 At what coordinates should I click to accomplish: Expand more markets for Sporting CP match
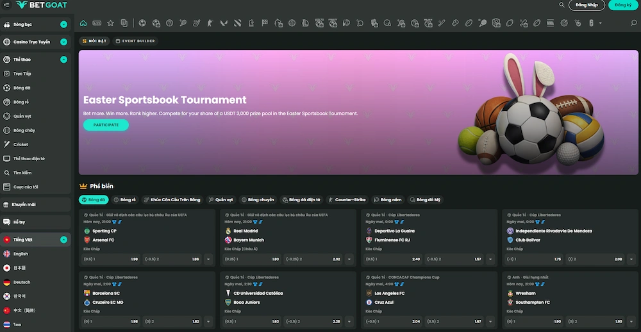[x=208, y=260]
